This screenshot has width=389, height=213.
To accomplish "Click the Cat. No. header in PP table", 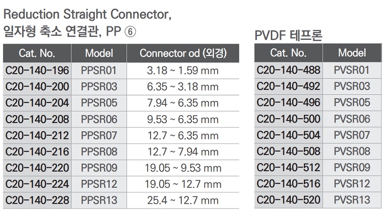I will (37, 53).
